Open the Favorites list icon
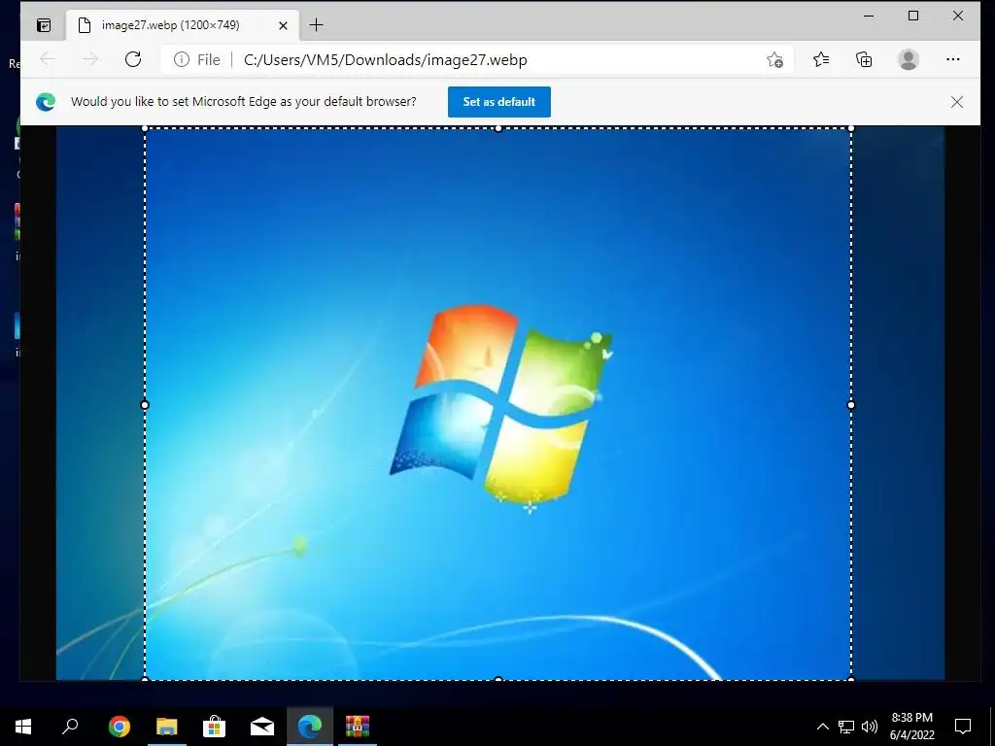Screen dimensions: 995x746 coord(820,59)
